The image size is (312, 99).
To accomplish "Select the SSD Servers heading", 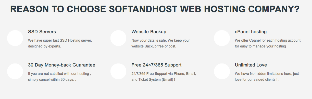I will (42, 32).
